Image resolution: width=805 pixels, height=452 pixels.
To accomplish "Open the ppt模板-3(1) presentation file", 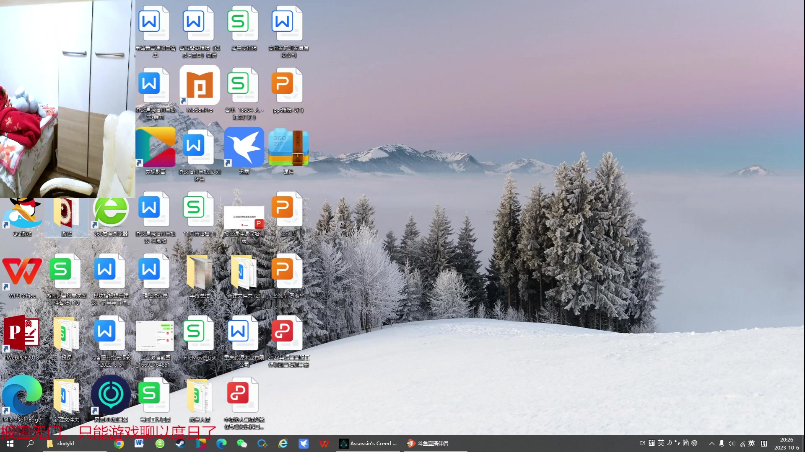I will coord(288,89).
